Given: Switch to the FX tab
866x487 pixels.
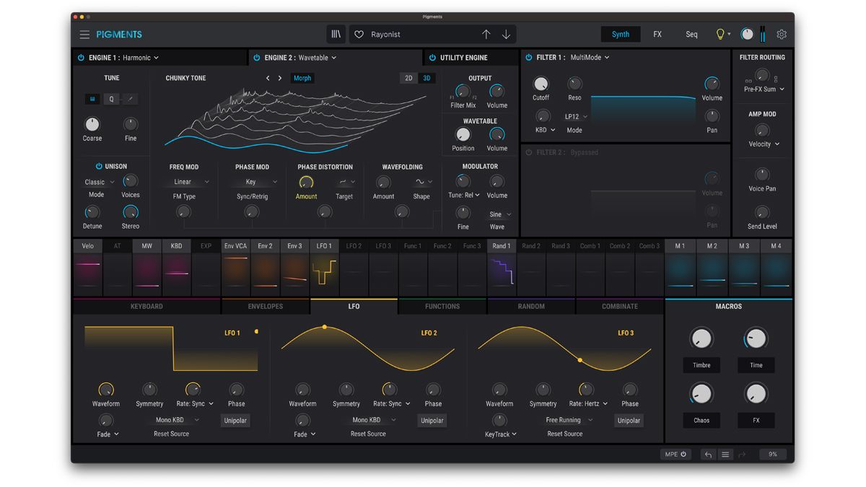Looking at the screenshot, I should (x=657, y=34).
